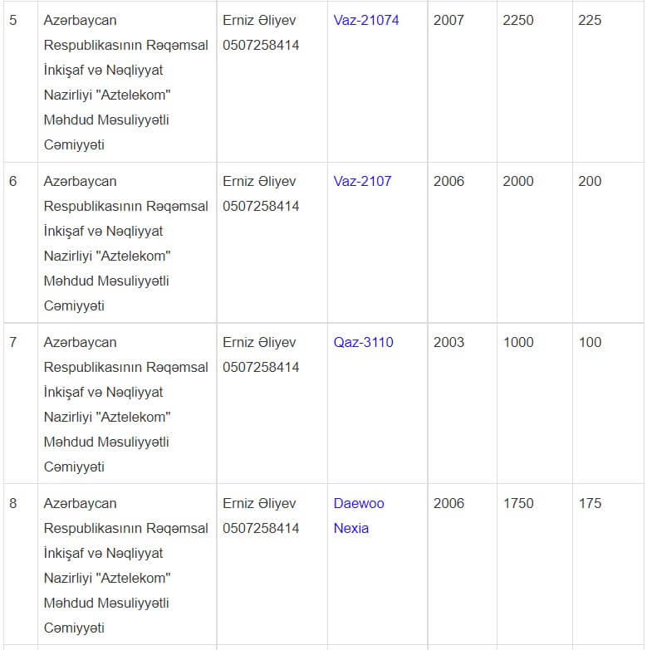
Task: Open the Vaz-21074 vehicle link
Action: pyautogui.click(x=365, y=20)
